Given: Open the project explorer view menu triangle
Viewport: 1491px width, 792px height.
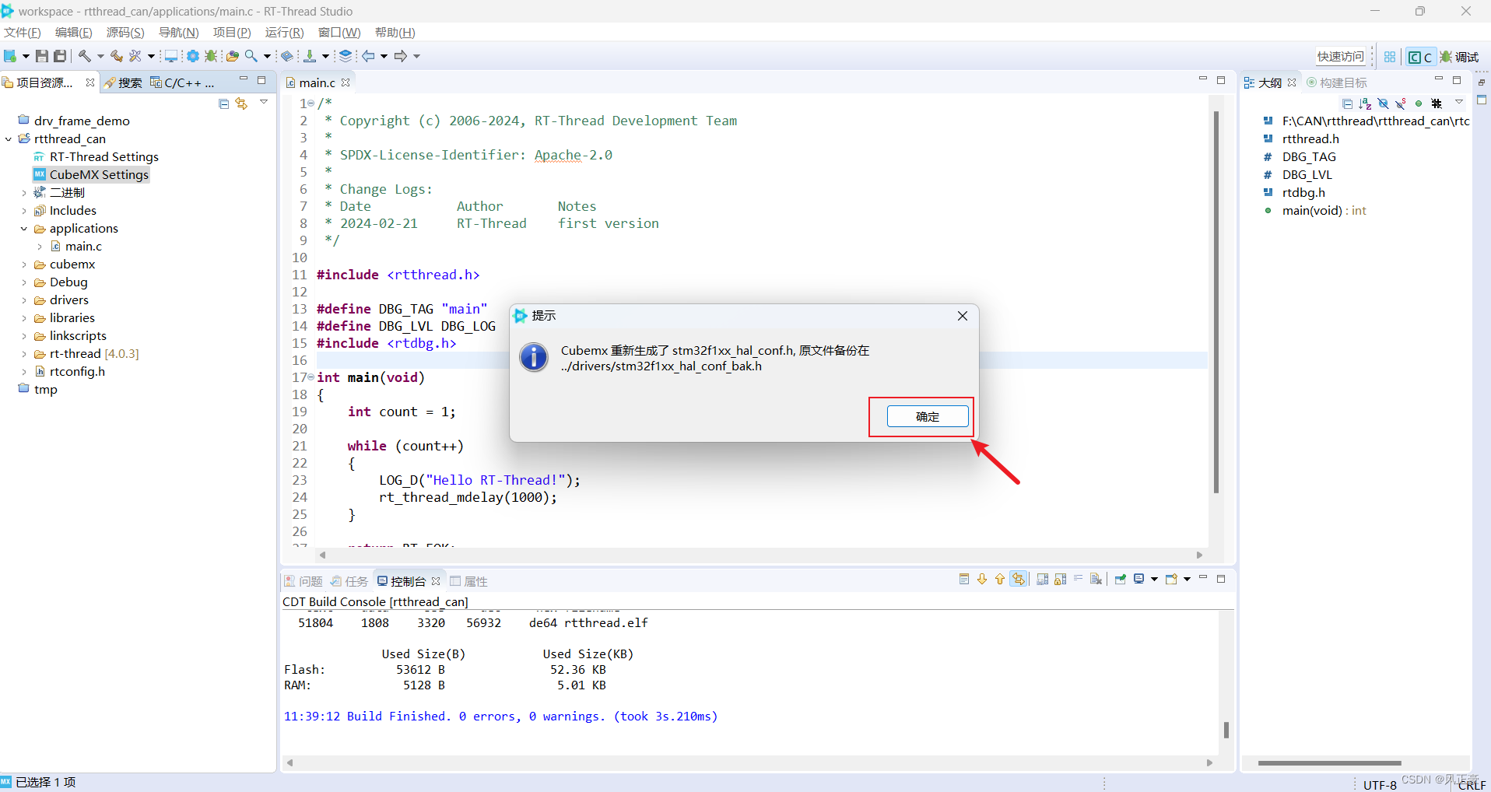Looking at the screenshot, I should tap(264, 102).
